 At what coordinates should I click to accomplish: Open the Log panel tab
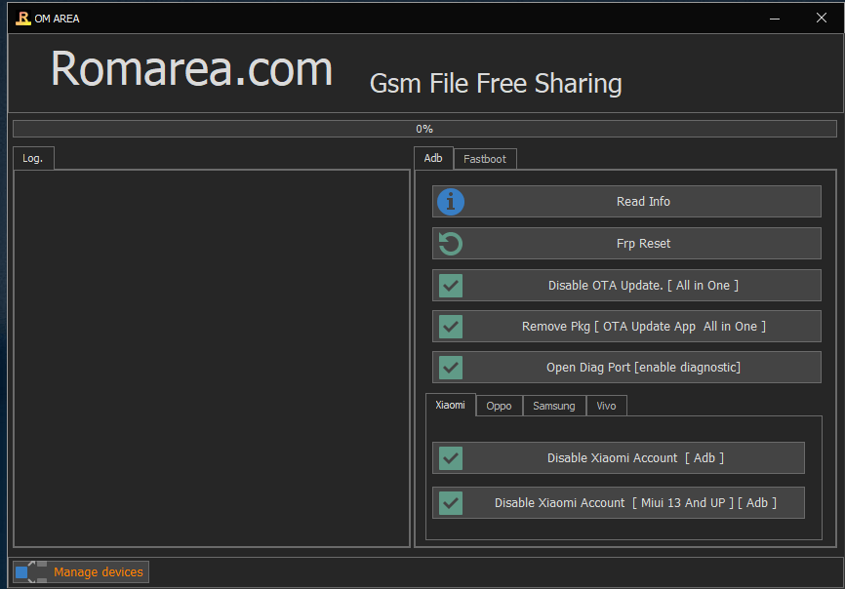tap(33, 157)
